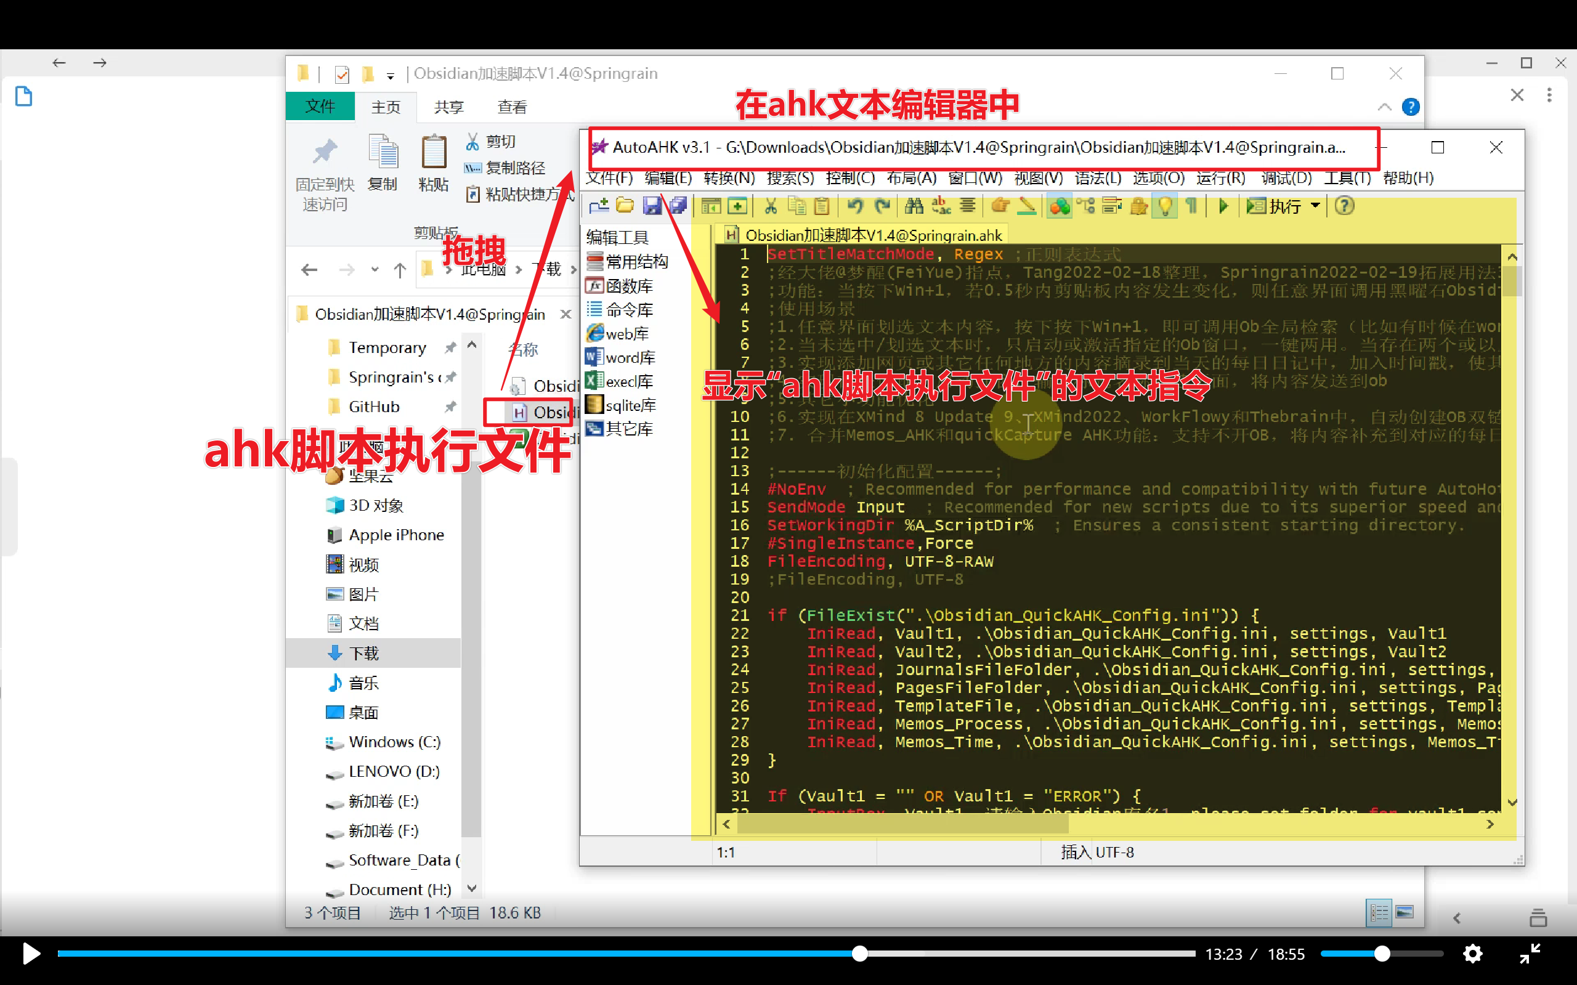Click the green plus insert panel icon

point(737,206)
